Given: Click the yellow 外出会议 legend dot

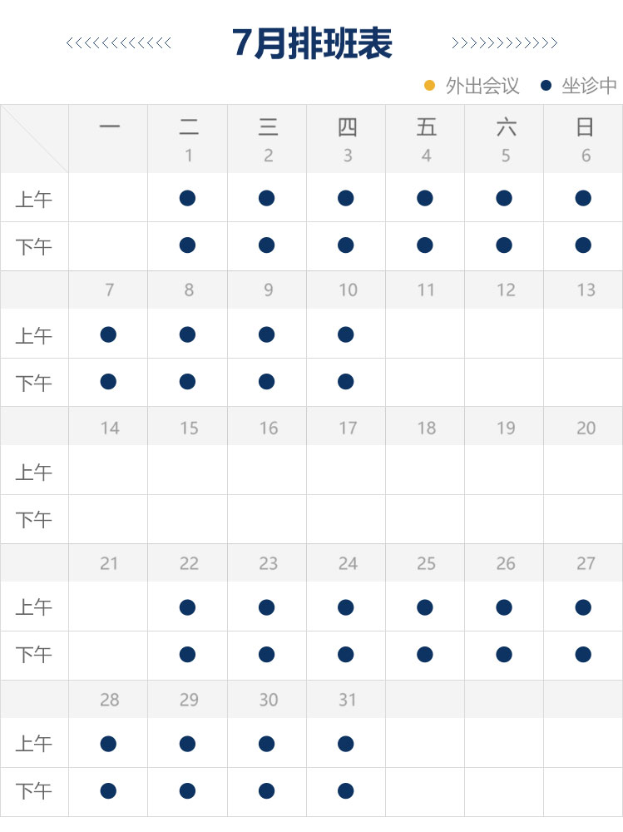Looking at the screenshot, I should (x=430, y=86).
